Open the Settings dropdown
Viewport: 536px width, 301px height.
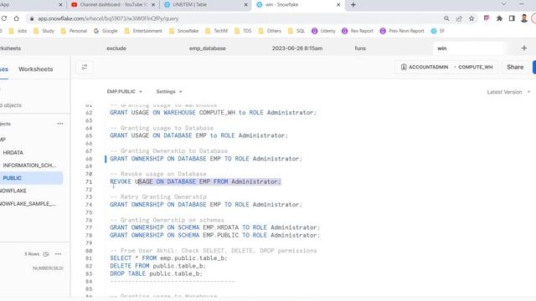(169, 92)
